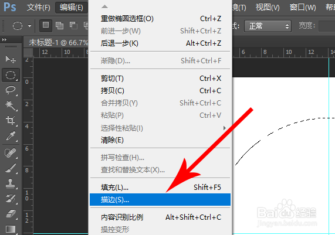
Task: Choose 剪切(T) from the menu
Action: point(160,79)
